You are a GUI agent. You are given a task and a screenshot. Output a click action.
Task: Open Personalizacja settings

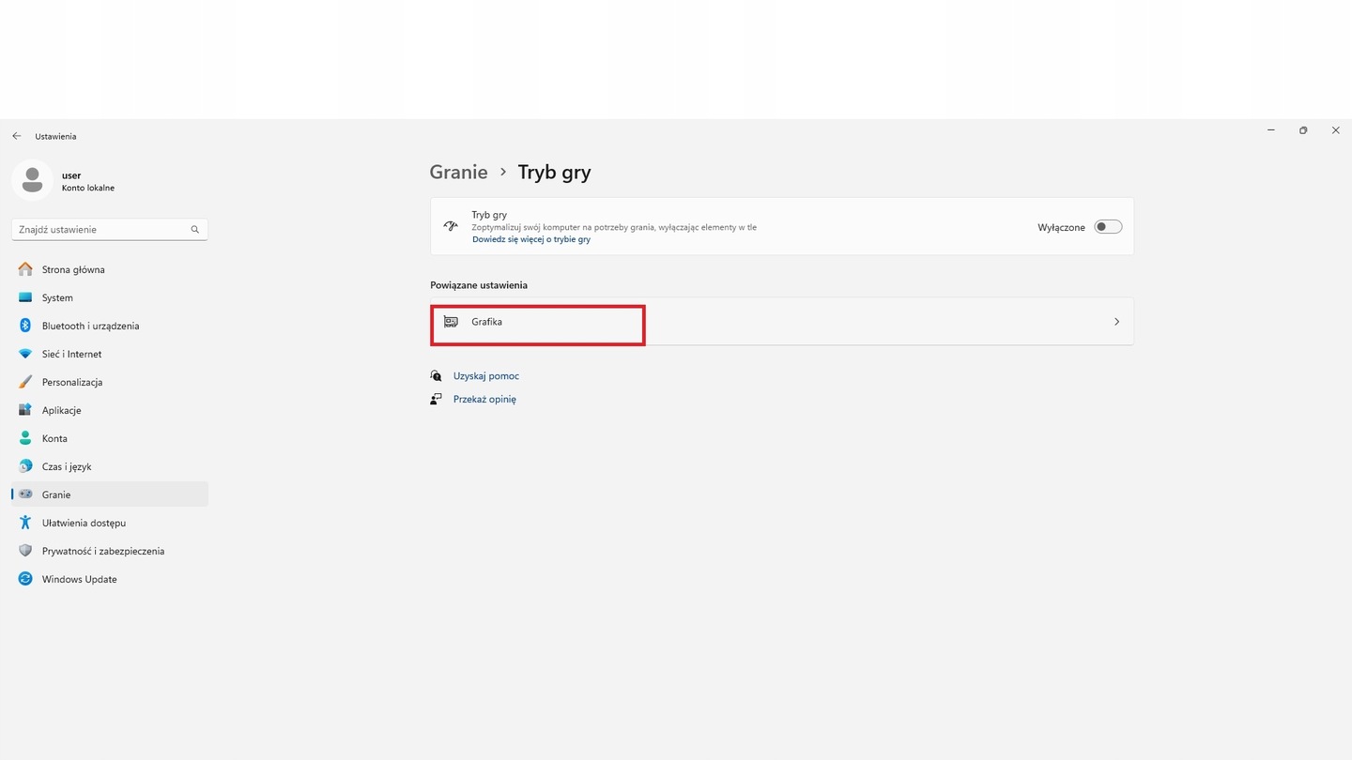click(x=110, y=382)
